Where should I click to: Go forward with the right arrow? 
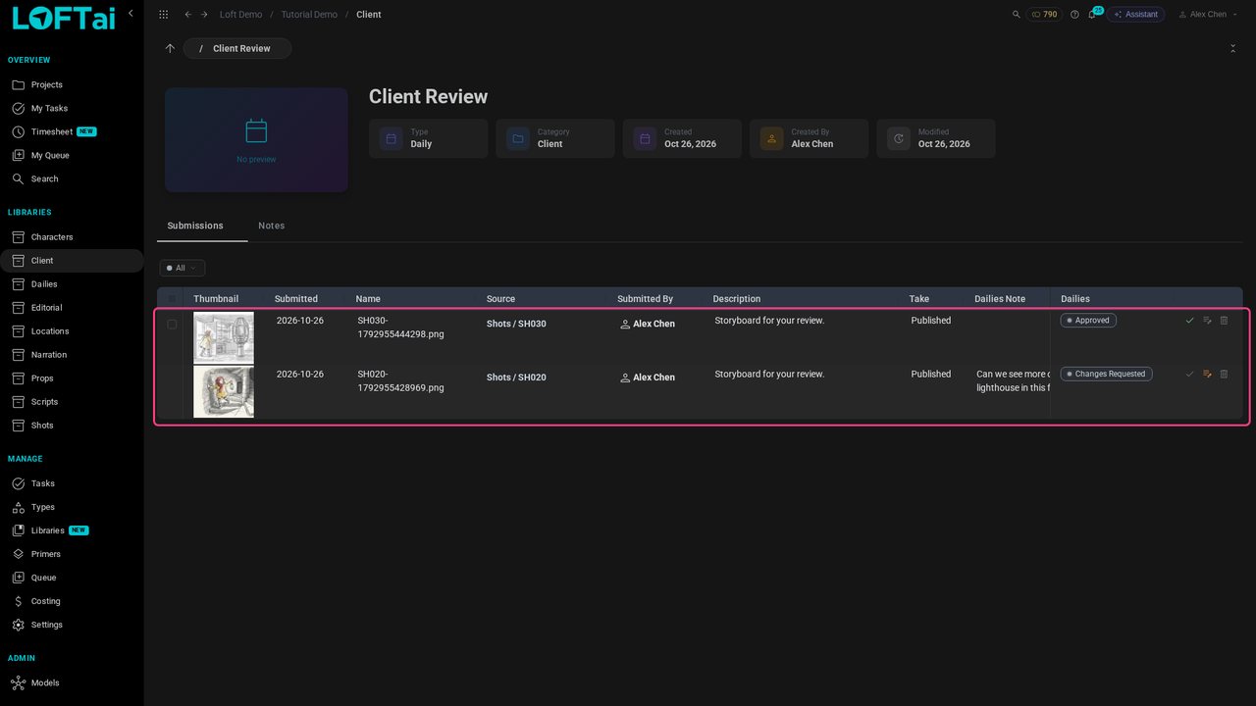(x=204, y=15)
